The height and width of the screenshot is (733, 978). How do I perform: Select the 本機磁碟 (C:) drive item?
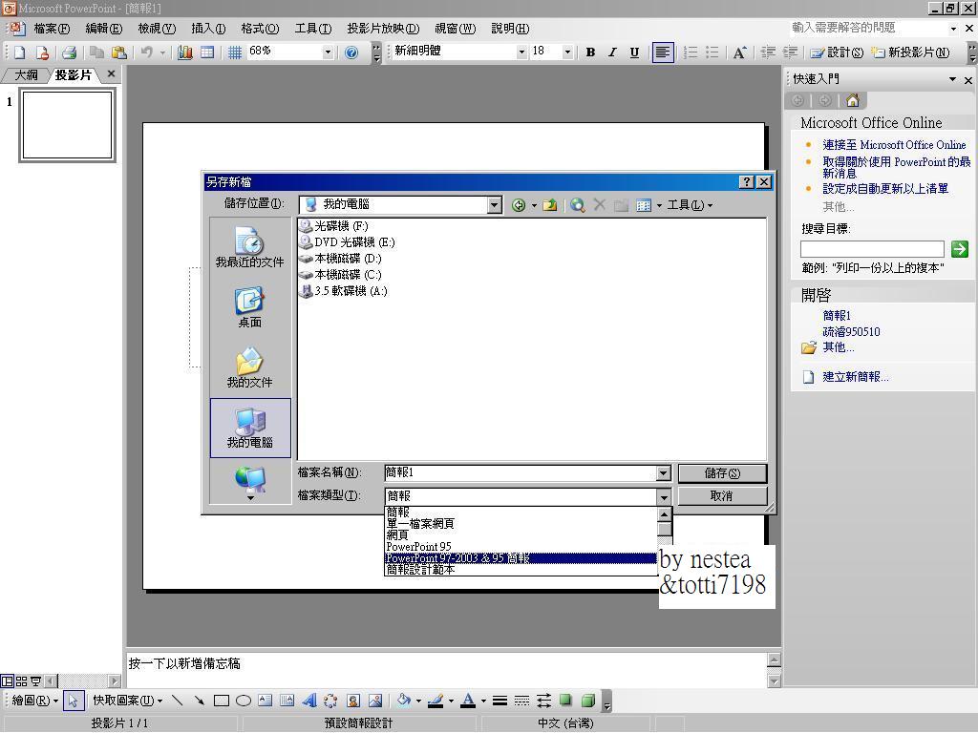[x=348, y=275]
